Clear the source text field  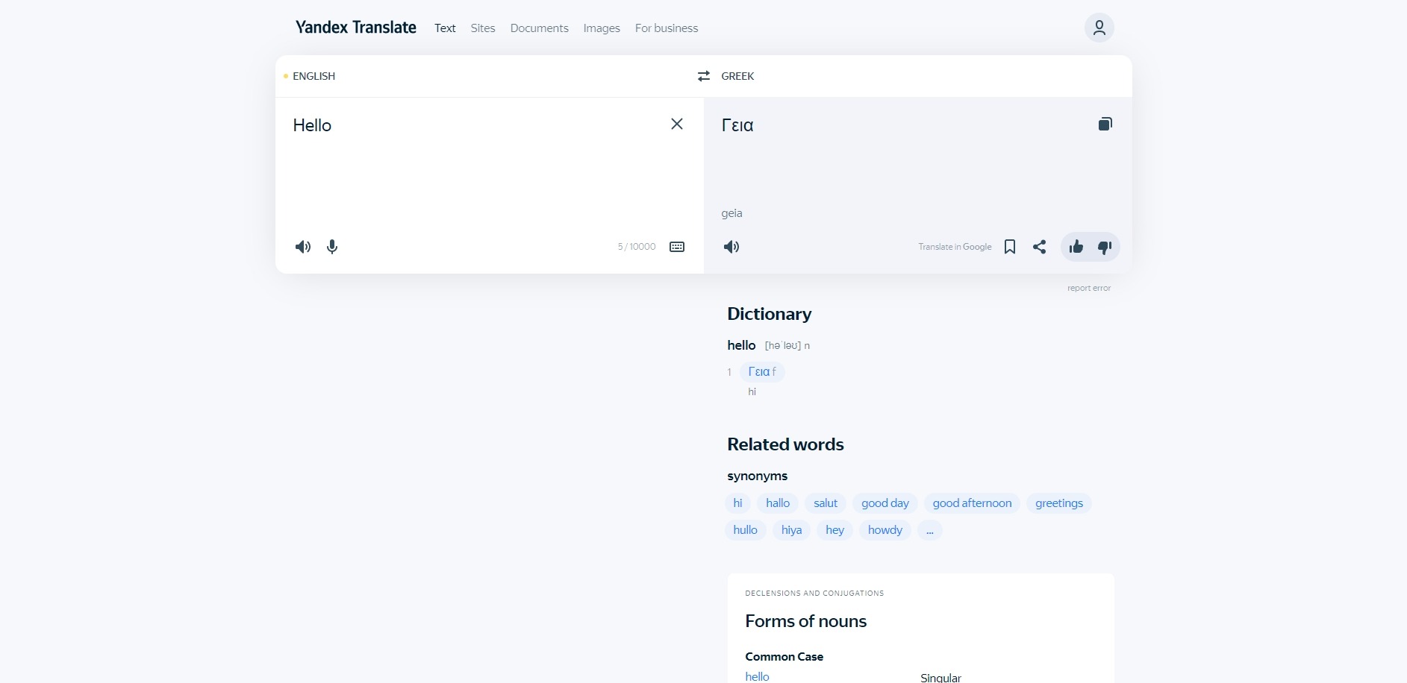pyautogui.click(x=677, y=124)
